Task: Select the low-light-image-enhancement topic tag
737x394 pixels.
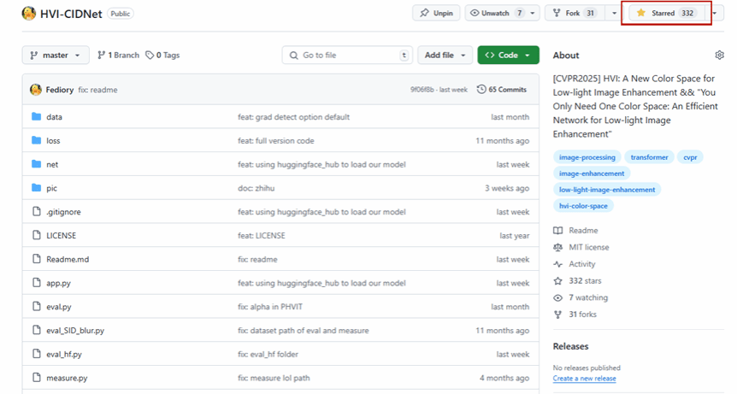Action: pos(606,190)
